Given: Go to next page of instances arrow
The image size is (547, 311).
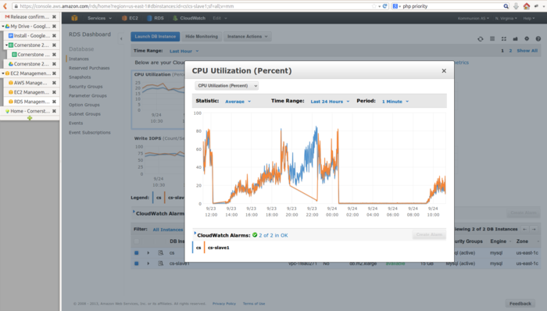Looking at the screenshot, I should tap(534, 229).
